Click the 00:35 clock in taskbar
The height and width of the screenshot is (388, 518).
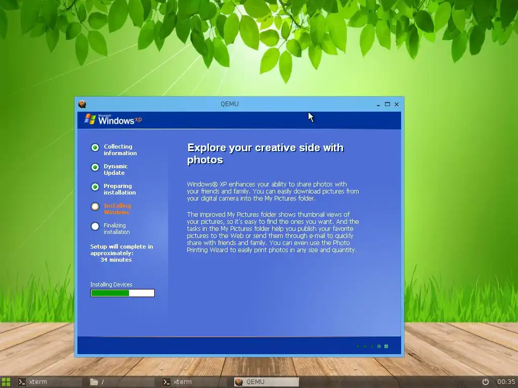tap(506, 382)
